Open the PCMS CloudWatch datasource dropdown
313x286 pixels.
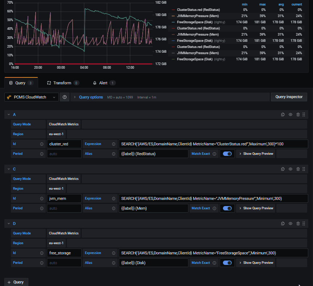point(31,97)
